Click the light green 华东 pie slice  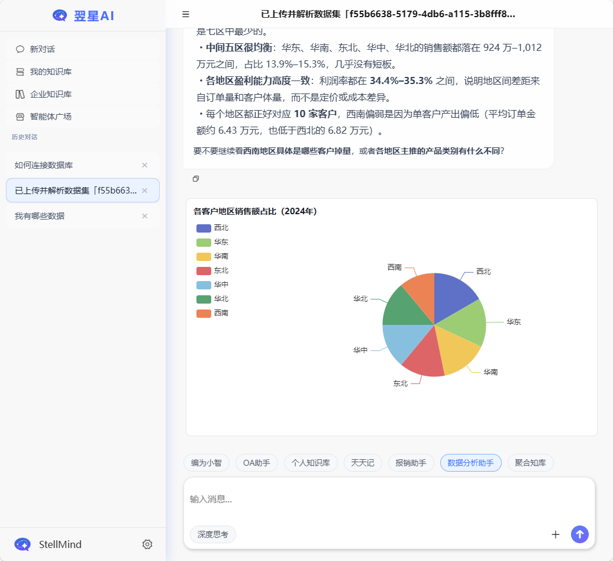pos(466,323)
